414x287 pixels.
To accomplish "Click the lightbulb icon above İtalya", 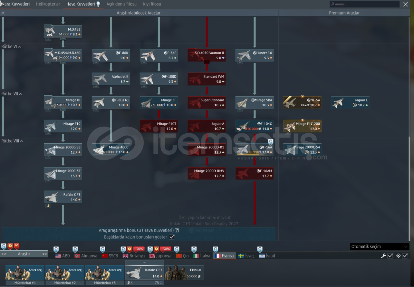I will [194, 250].
